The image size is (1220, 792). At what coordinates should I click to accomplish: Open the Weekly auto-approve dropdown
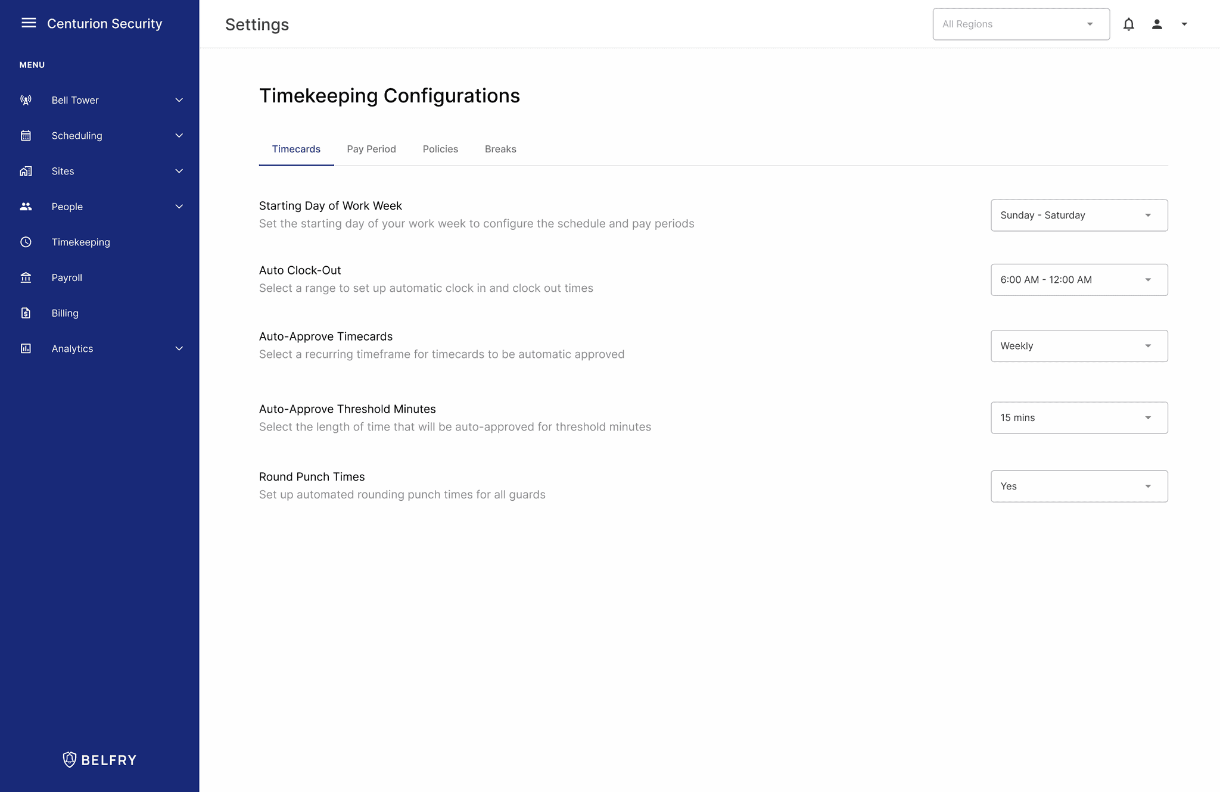[x=1079, y=346]
